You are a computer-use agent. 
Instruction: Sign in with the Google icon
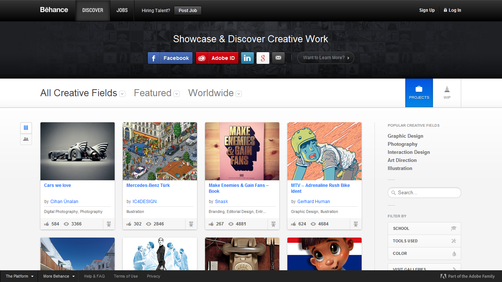coord(263,58)
